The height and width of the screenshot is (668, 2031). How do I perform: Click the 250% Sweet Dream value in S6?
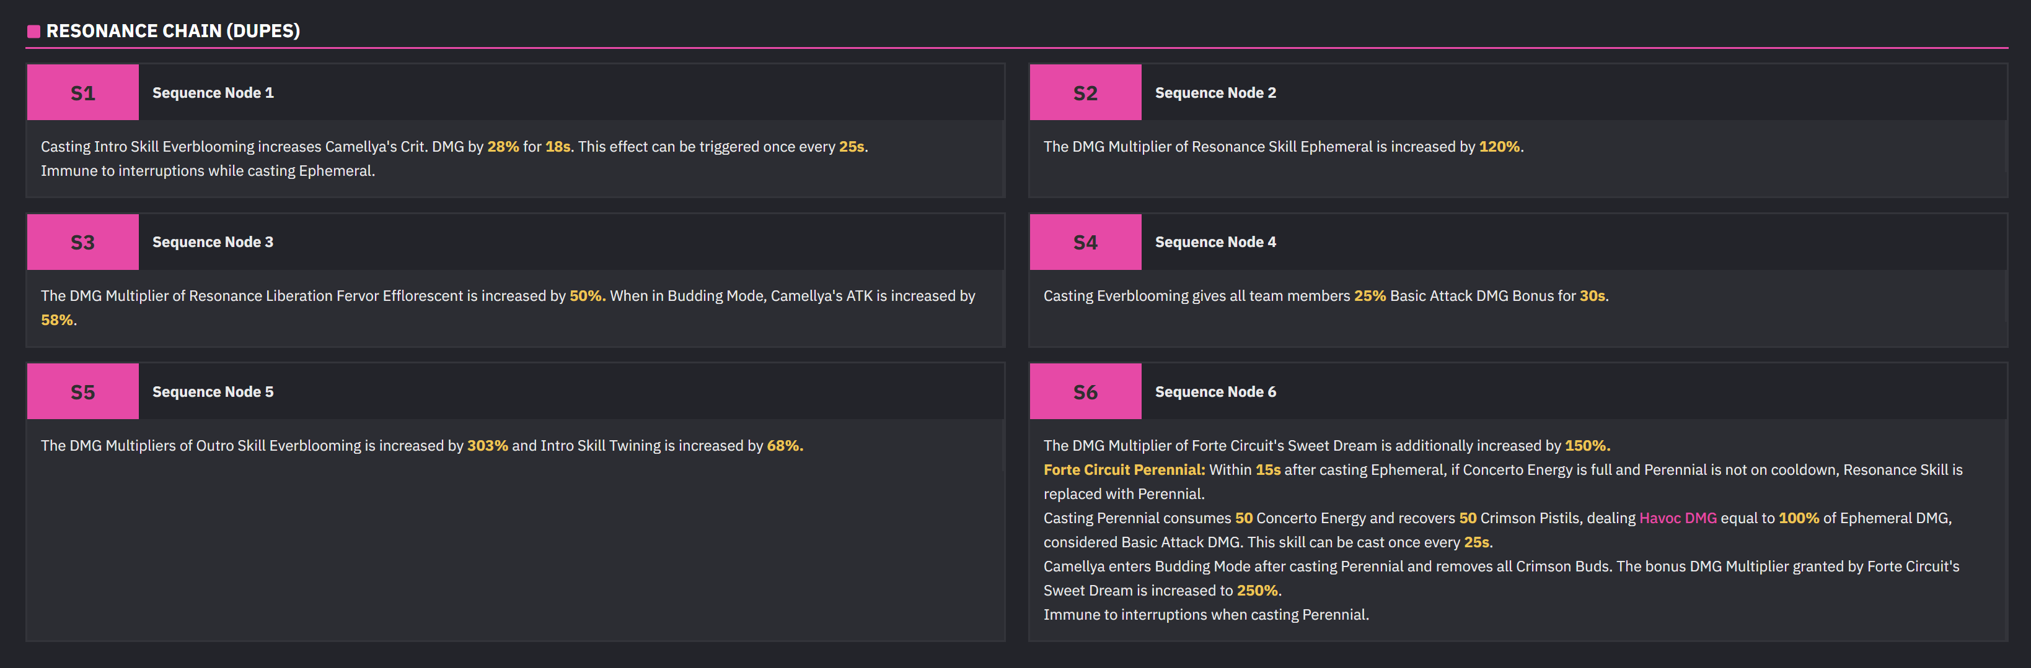pos(1257,590)
